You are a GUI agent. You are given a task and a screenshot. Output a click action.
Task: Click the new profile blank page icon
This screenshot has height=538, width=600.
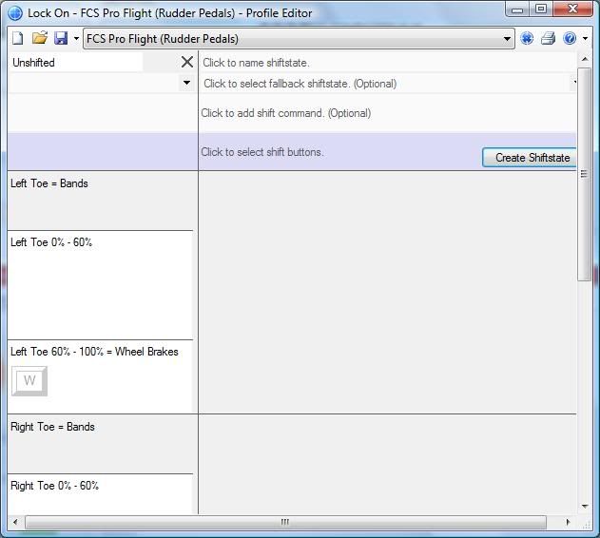(x=17, y=39)
